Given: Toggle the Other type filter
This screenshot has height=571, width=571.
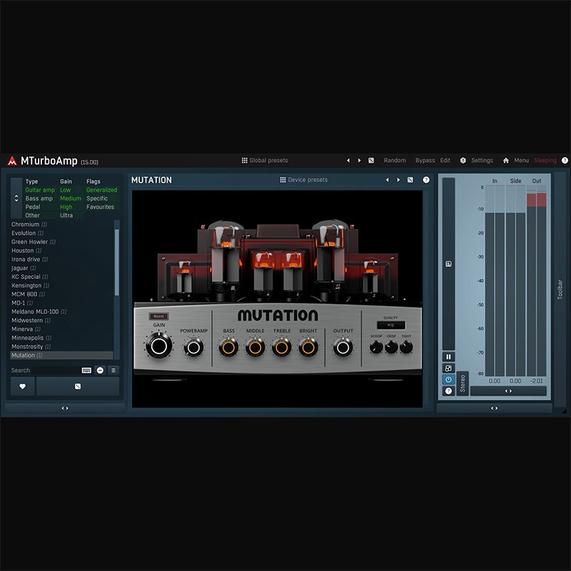Looking at the screenshot, I should point(32,216).
